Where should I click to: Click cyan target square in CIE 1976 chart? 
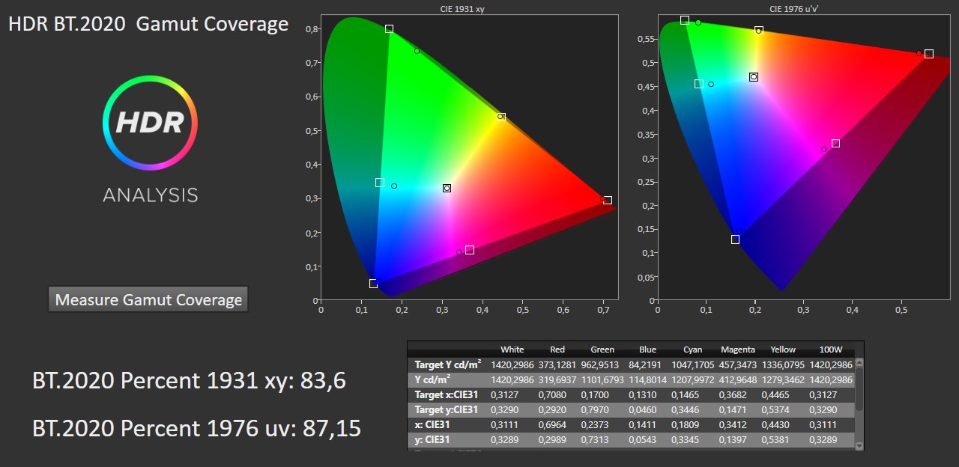(x=698, y=84)
